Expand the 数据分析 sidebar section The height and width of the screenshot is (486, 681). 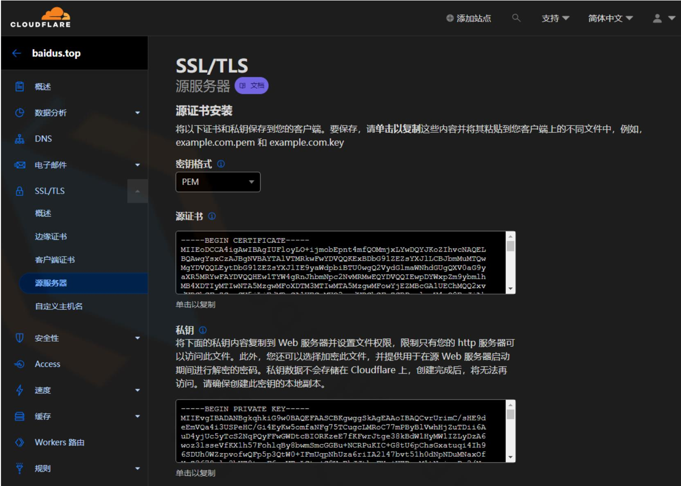click(137, 113)
